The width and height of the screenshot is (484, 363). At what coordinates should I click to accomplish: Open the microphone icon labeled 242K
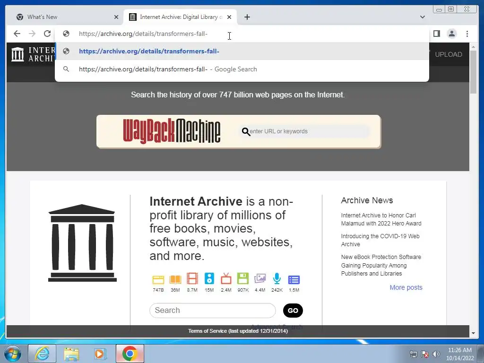tap(277, 278)
